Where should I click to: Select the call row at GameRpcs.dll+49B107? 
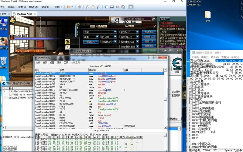point(99,98)
